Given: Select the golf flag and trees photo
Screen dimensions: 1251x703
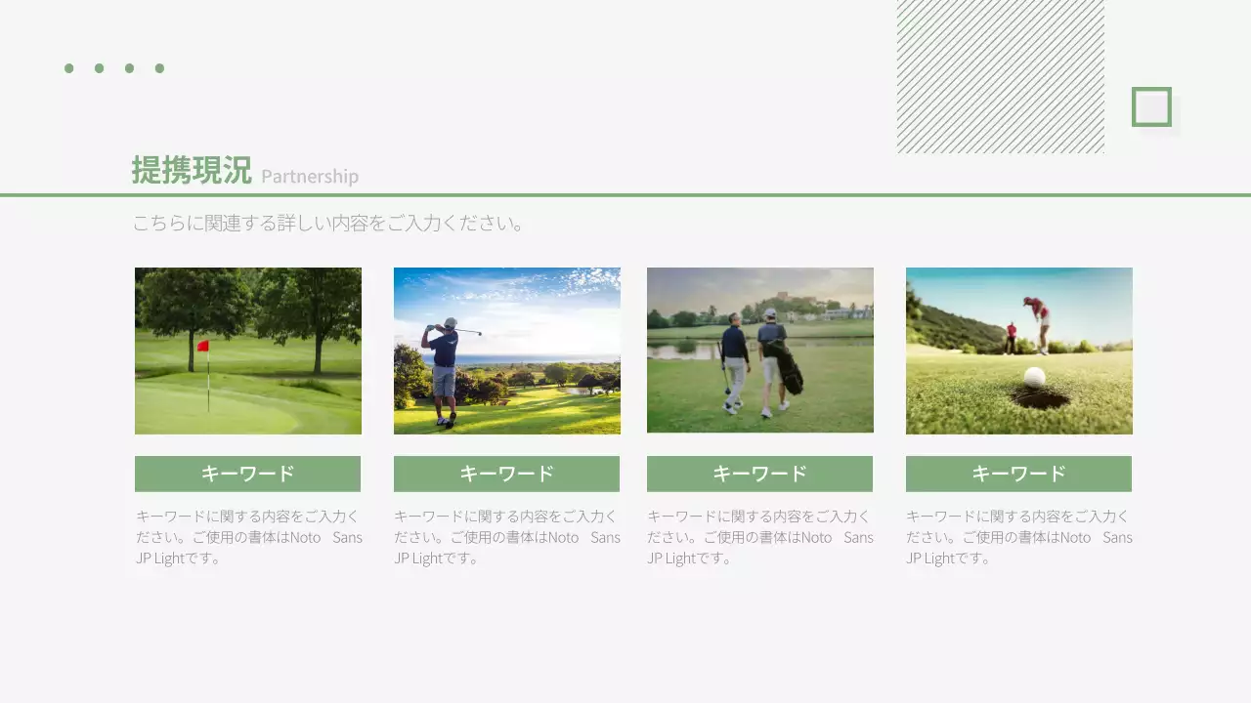Looking at the screenshot, I should [x=248, y=351].
